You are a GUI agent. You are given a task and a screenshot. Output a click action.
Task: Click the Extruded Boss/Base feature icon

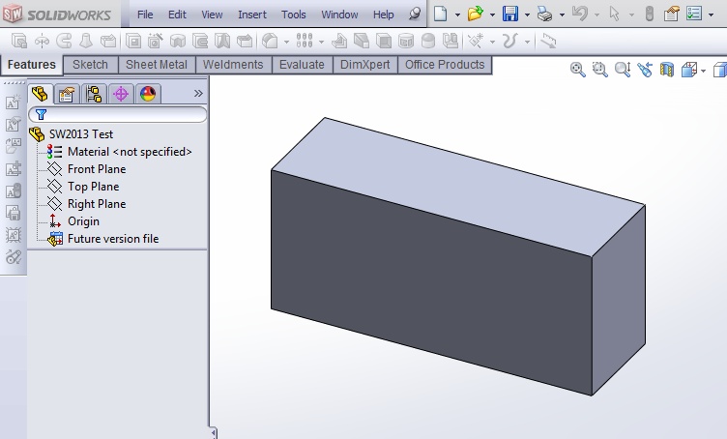click(19, 41)
